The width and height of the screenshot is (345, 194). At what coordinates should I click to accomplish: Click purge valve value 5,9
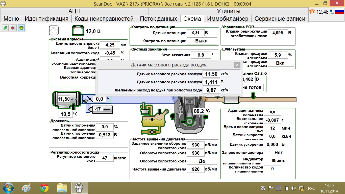click(x=278, y=55)
